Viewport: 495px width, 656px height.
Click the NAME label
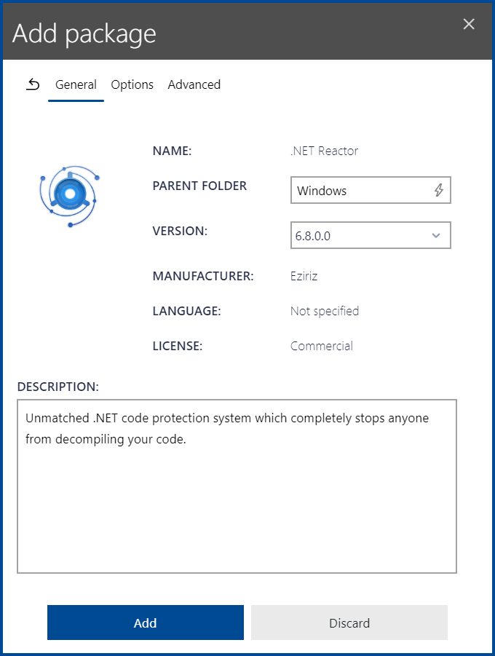[172, 151]
